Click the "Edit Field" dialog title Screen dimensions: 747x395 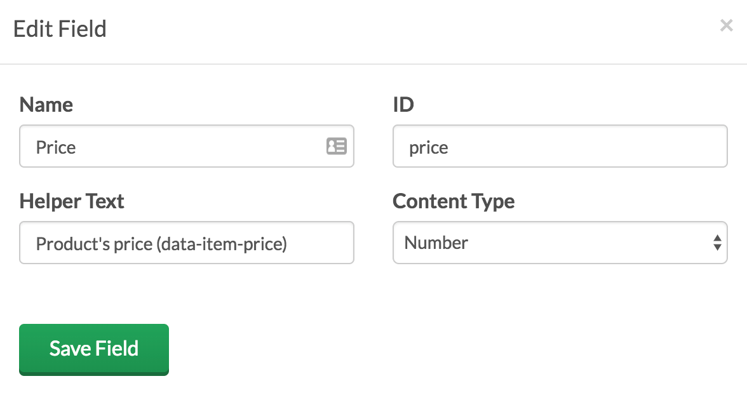(x=60, y=29)
